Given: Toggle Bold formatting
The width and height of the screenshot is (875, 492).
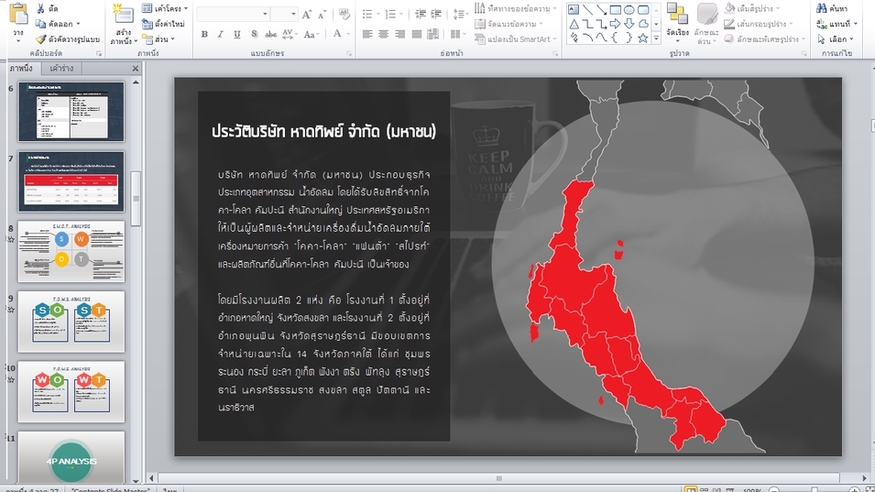Looking at the screenshot, I should point(204,35).
